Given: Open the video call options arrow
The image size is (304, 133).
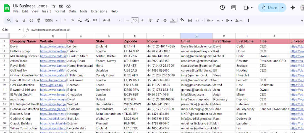Looking at the screenshot, I should 252,8.
